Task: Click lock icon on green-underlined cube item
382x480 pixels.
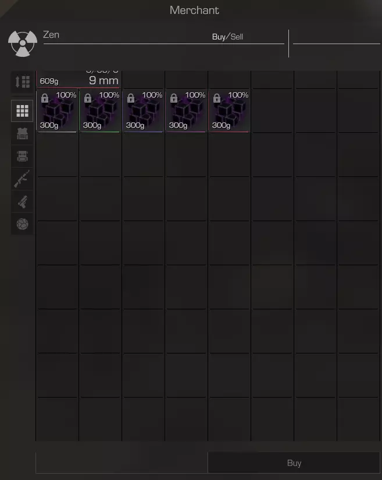Action: coord(88,98)
